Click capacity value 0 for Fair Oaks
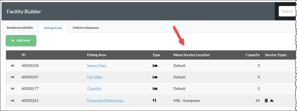This screenshot has width=297, height=111. coord(259,77)
